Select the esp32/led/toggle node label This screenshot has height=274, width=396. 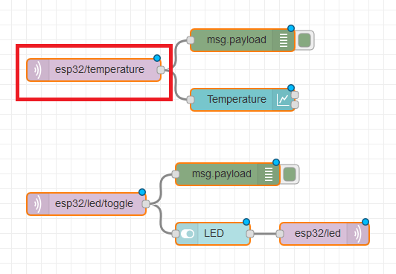click(94, 203)
